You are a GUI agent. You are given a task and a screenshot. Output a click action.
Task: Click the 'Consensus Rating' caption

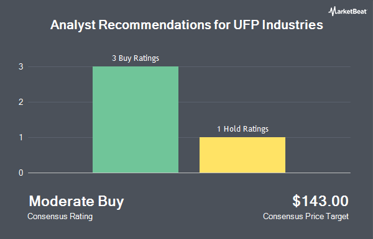[x=60, y=217]
